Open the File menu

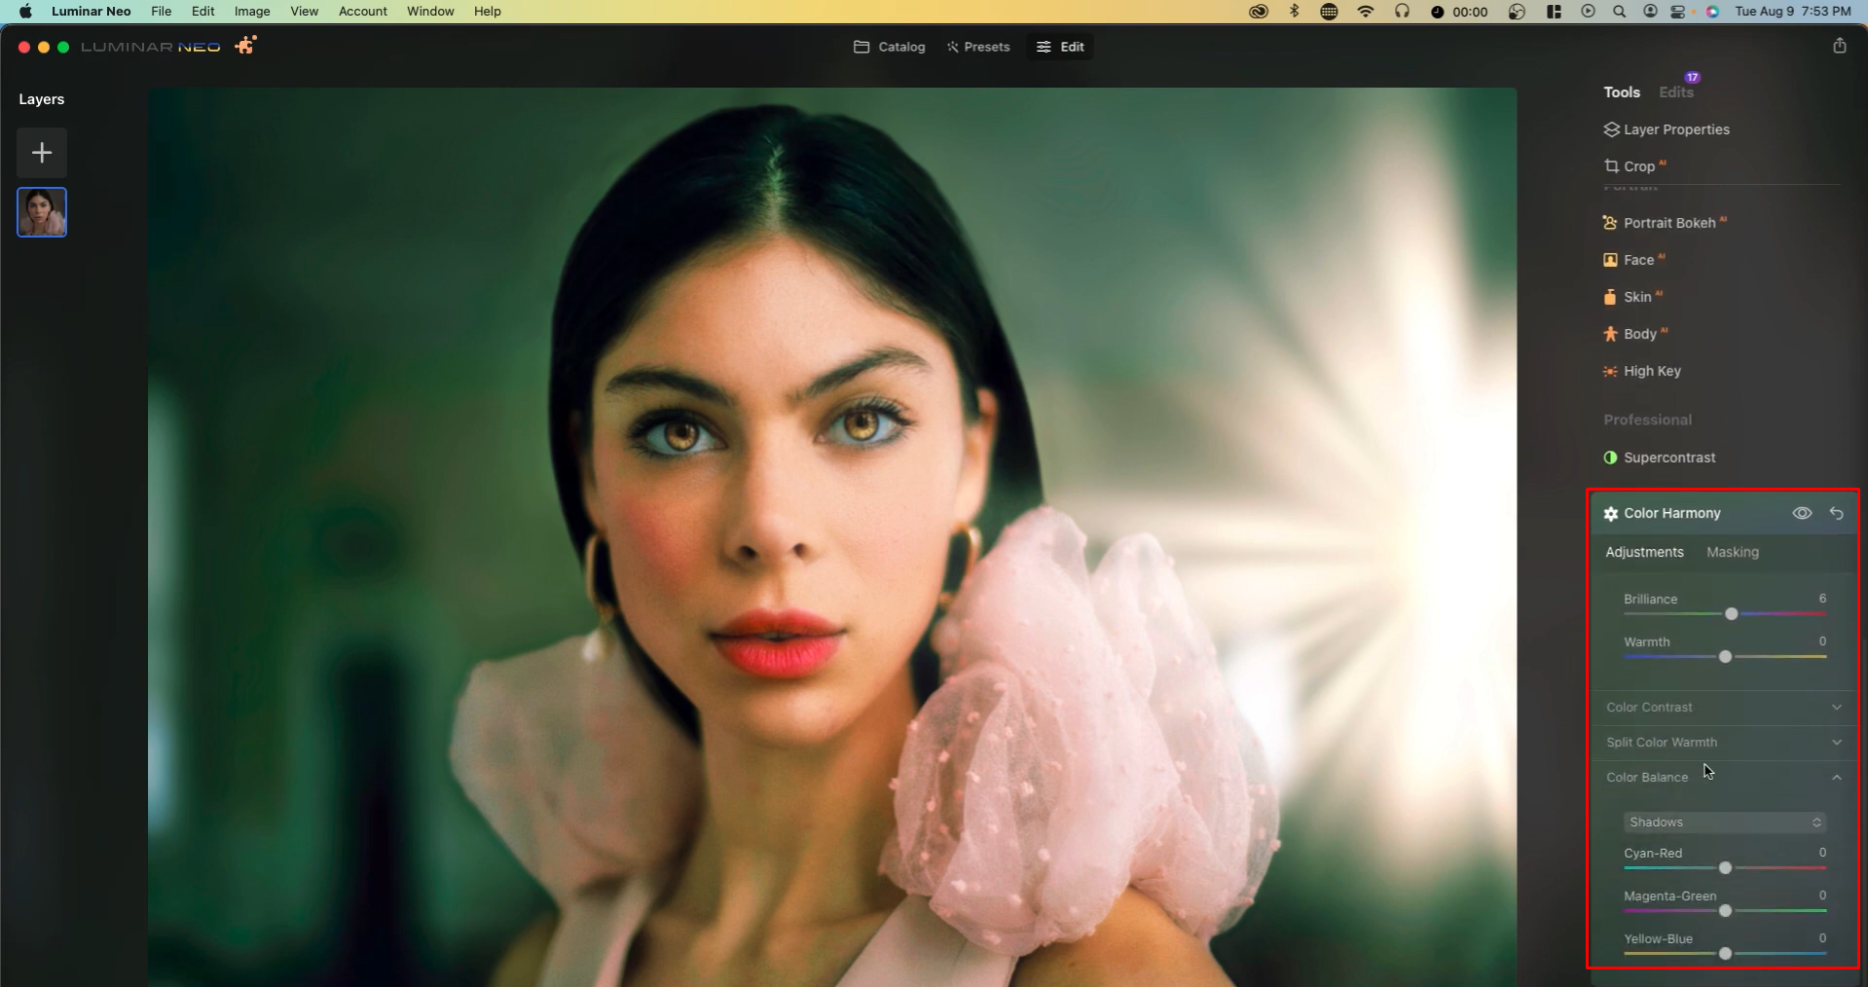tap(162, 12)
